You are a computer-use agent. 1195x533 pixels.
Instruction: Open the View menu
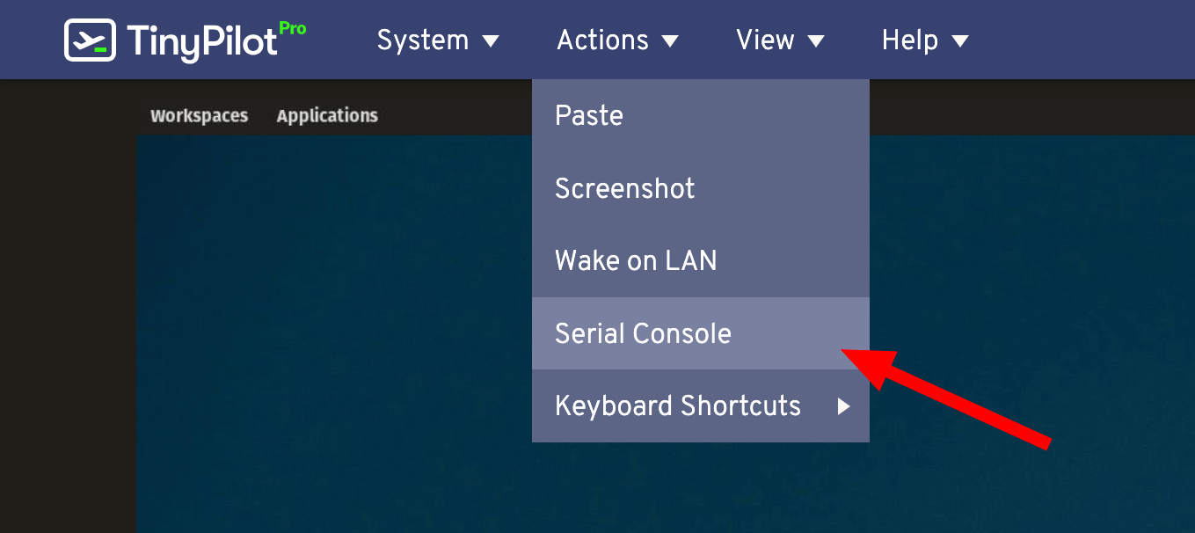pyautogui.click(x=764, y=40)
